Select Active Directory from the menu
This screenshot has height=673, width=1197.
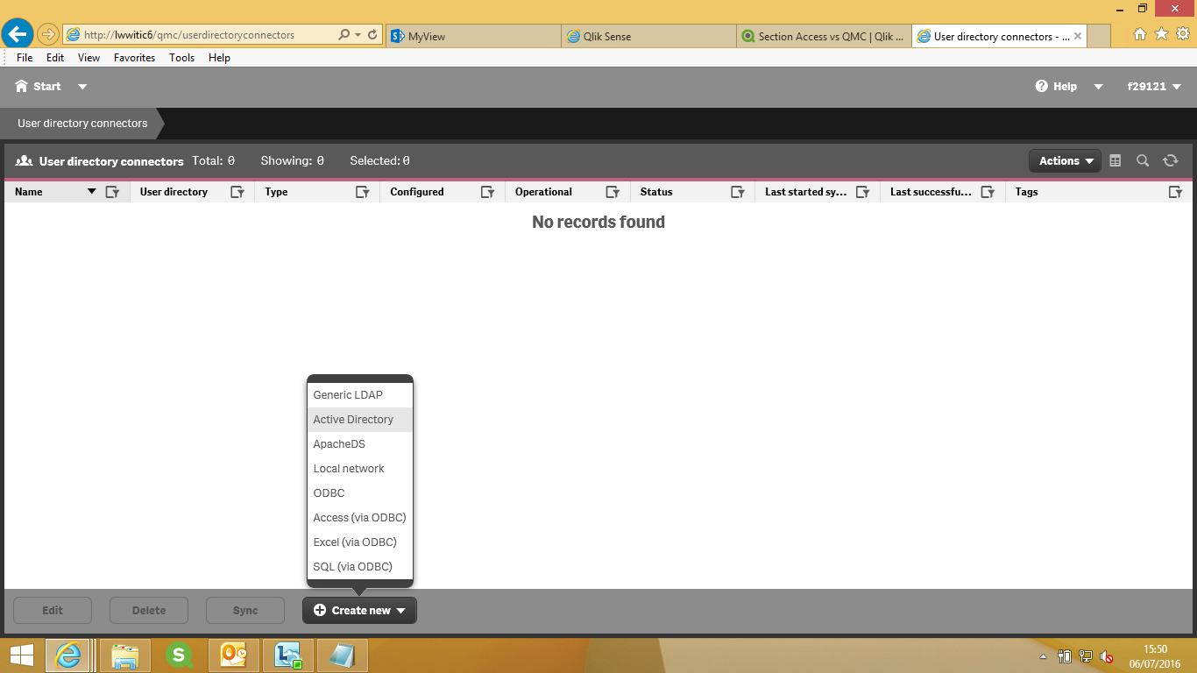(359, 420)
